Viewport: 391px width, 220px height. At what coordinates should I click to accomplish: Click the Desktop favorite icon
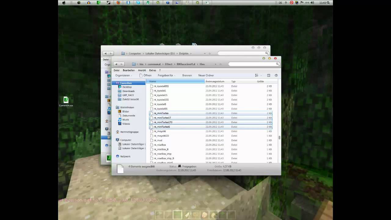pos(120,87)
